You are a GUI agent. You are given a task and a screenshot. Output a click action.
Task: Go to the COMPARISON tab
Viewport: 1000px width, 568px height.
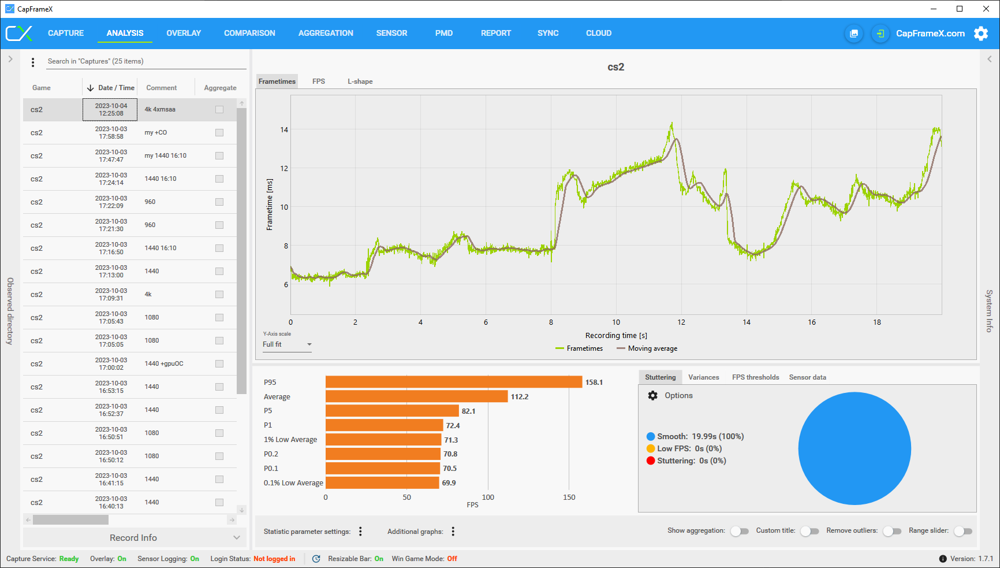click(x=249, y=34)
